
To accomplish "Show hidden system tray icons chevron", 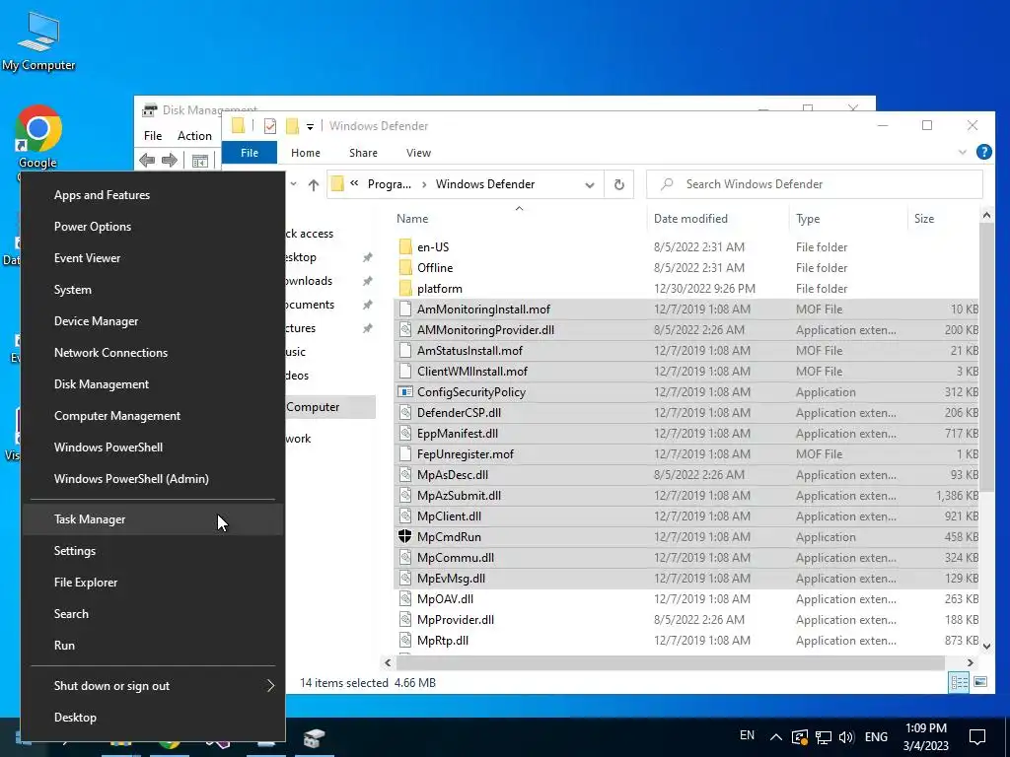I will click(776, 737).
